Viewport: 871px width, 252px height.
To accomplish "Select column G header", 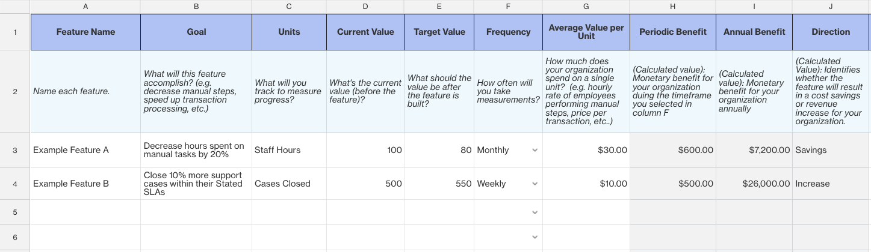I will (x=586, y=7).
